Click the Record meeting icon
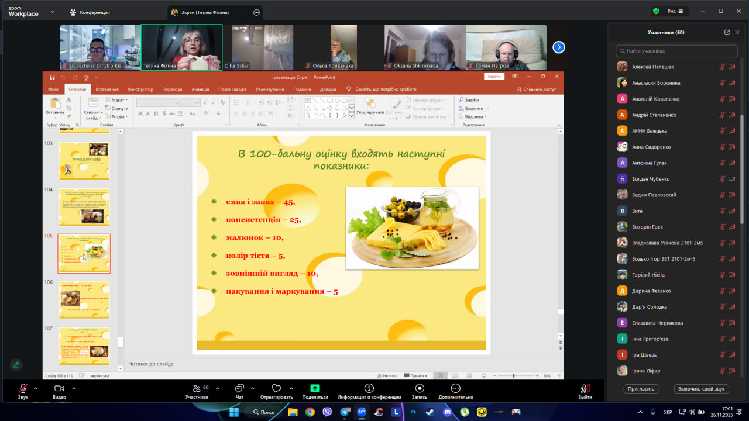 click(420, 388)
